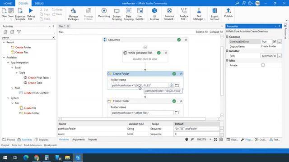289x162 pixels.
Task: Collapse the In folder property group
Action: point(227,51)
